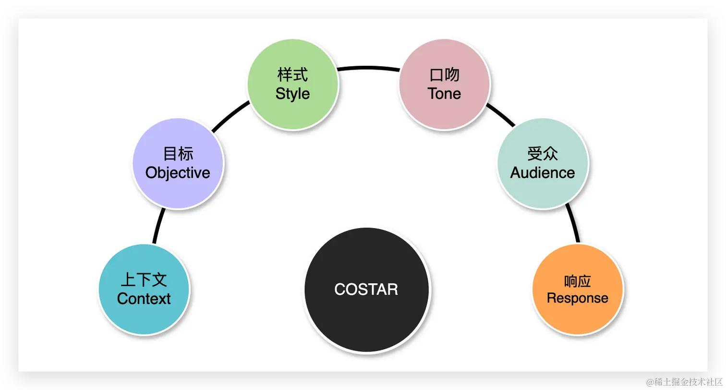Click the black COSTAR center circle
The height and width of the screenshot is (390, 726).
point(366,290)
